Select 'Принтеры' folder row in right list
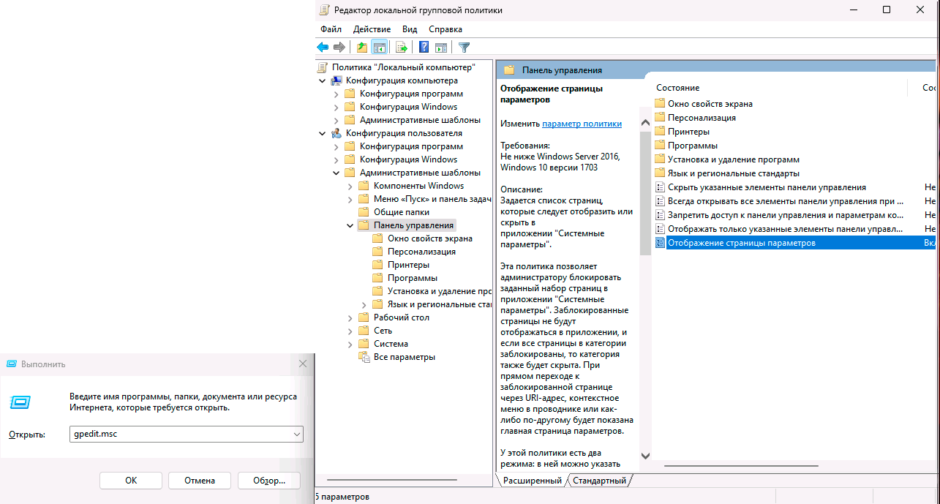Screen dimensions: 940x504 tap(688, 132)
